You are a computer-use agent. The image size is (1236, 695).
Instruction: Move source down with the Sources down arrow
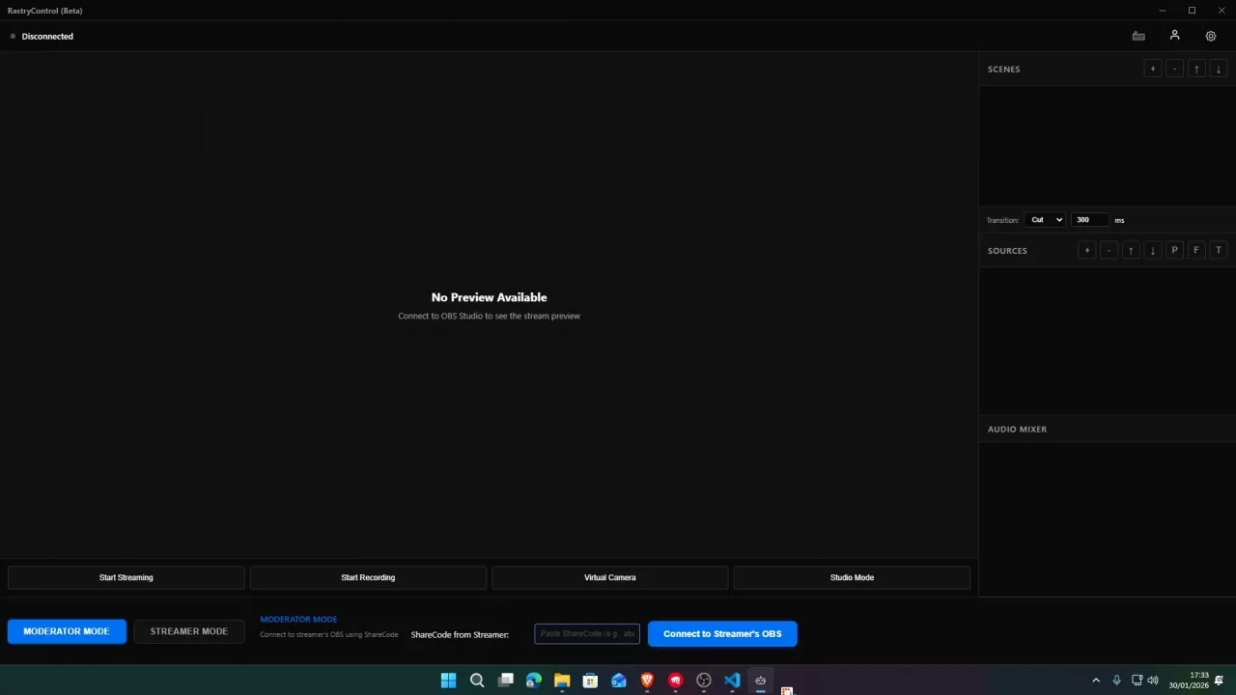1153,250
